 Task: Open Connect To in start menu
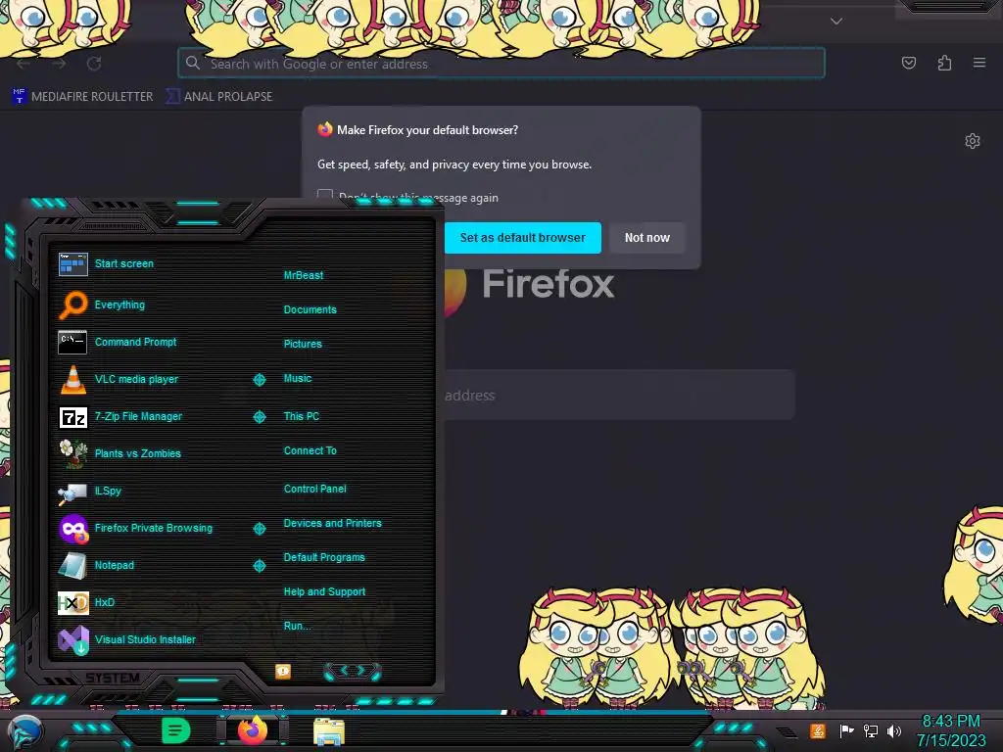pos(310,450)
